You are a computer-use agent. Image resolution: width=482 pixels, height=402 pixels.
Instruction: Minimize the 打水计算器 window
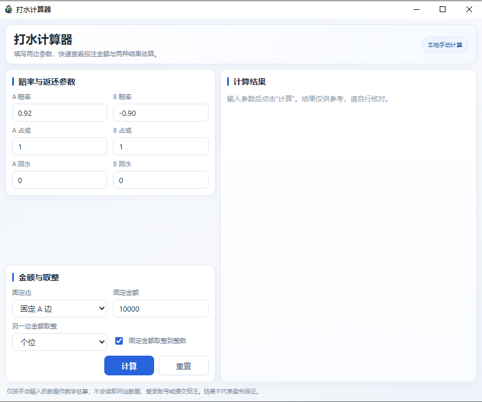tap(417, 9)
